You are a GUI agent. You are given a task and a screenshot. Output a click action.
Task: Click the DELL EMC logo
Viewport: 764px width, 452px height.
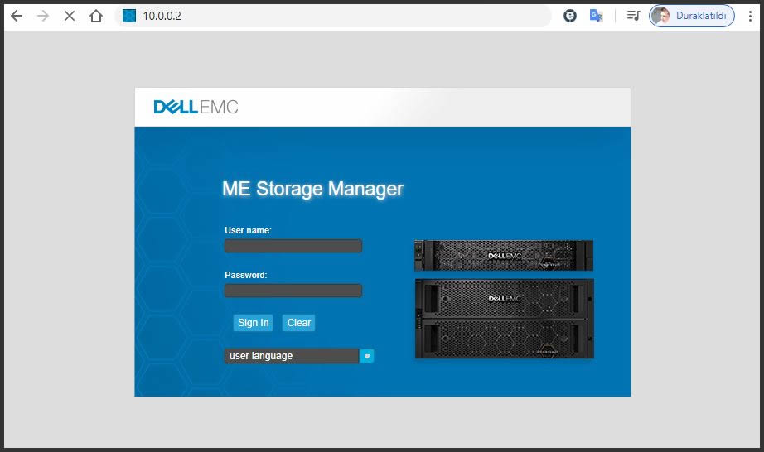click(196, 107)
